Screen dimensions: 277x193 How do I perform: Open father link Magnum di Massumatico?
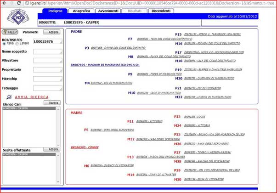pos(105,65)
